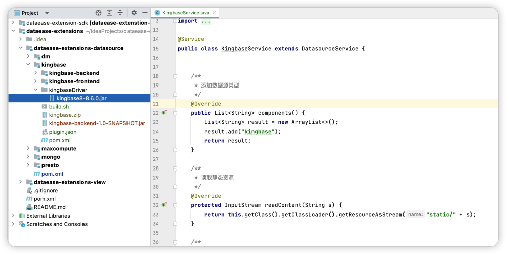Open the Project view dropdown

(x=47, y=13)
